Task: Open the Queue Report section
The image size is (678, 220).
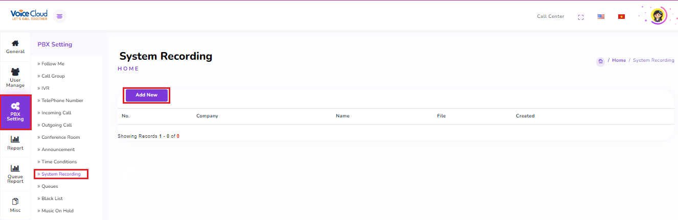Action: pos(15,174)
